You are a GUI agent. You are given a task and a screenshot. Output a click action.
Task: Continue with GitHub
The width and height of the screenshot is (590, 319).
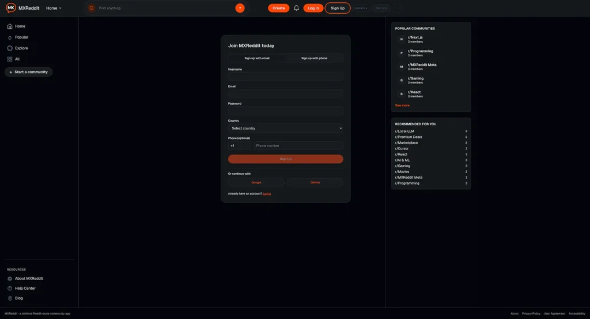[315, 182]
